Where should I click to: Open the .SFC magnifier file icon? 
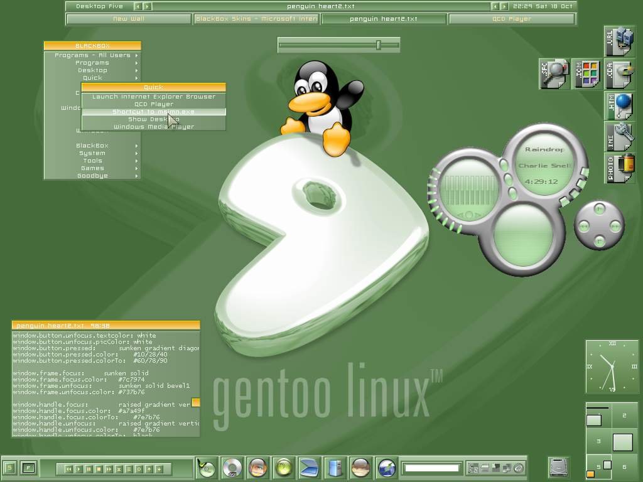[x=554, y=74]
